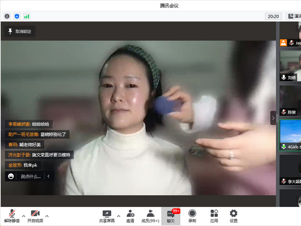
Task: Open 设置 settings gear
Action: click(234, 215)
